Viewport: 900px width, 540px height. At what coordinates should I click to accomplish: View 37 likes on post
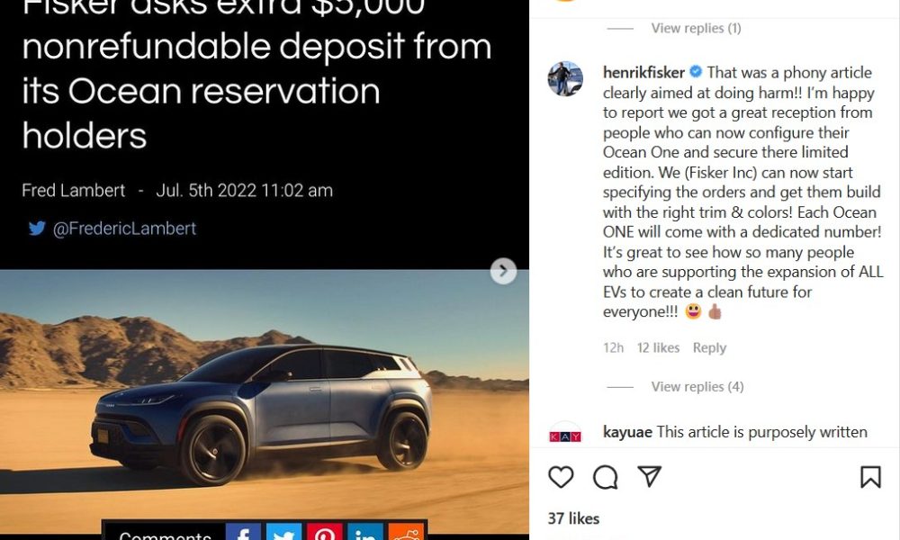(573, 518)
